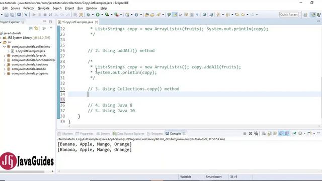Switch to the Java perspective button
The width and height of the screenshot is (322, 181).
coord(318,15)
